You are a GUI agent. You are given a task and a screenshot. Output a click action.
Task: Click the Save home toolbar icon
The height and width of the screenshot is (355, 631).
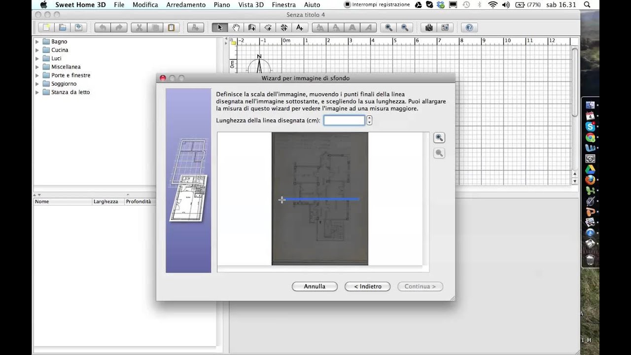tap(78, 28)
